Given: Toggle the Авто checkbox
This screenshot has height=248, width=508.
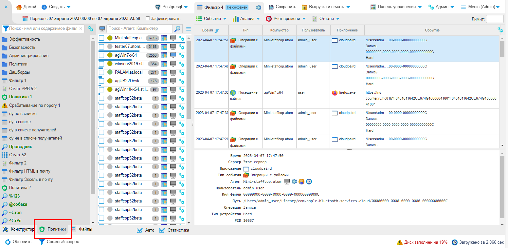Looking at the screenshot, I should tap(139, 230).
